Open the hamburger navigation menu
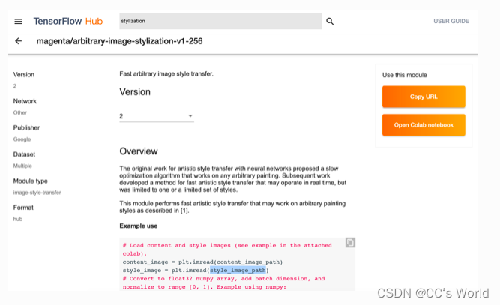 pyautogui.click(x=18, y=21)
